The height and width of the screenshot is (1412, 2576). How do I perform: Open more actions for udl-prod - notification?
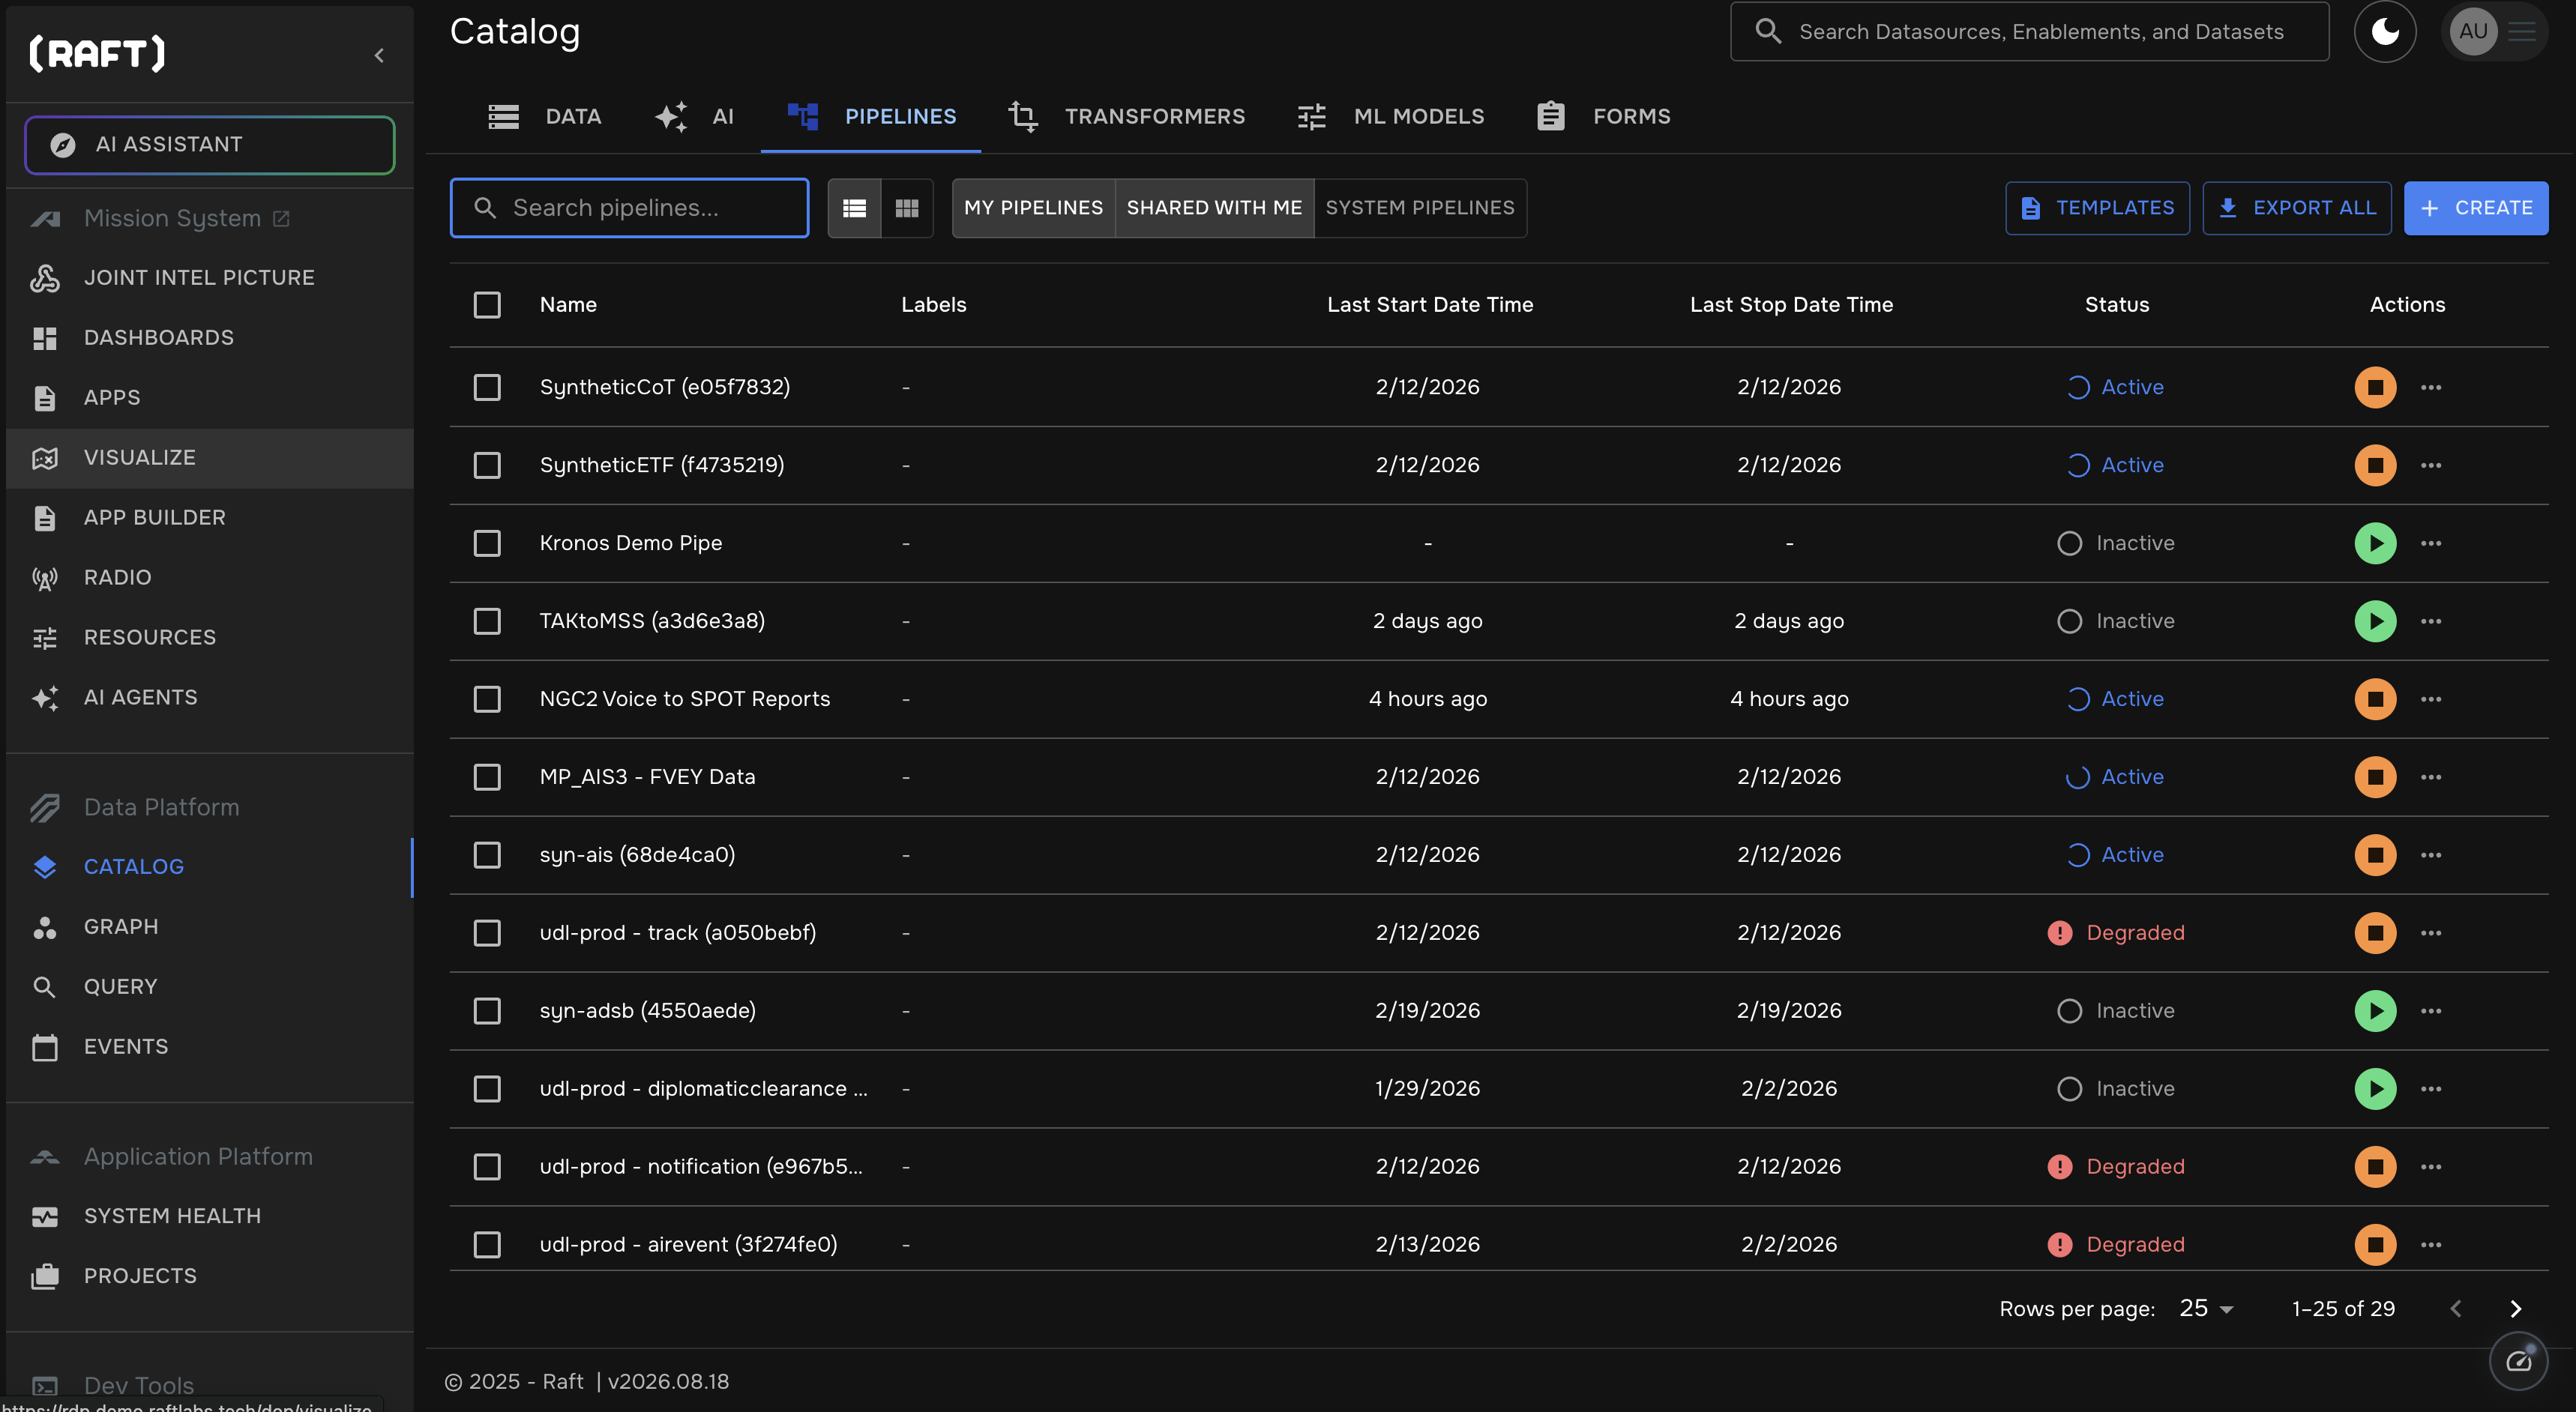click(x=2431, y=1167)
